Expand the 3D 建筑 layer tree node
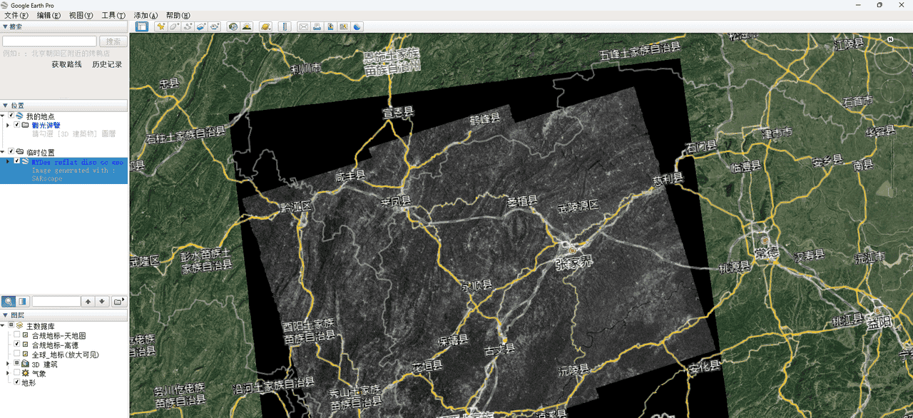 (8, 364)
